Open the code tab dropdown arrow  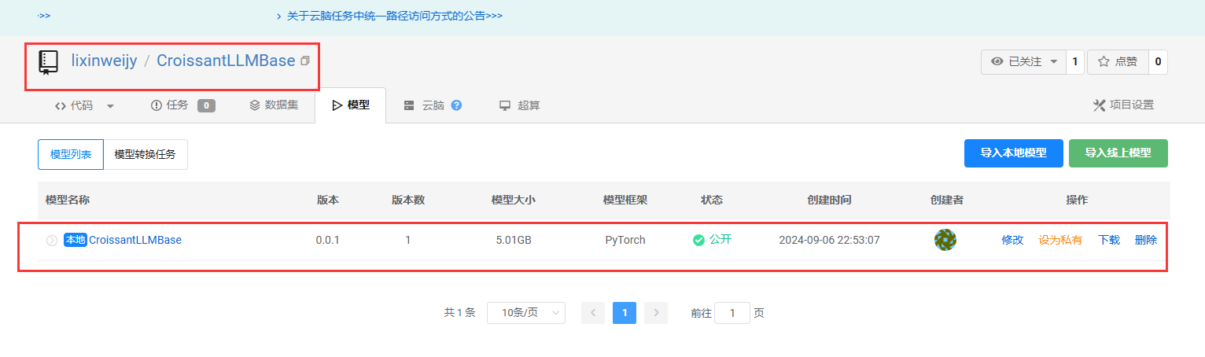tap(110, 106)
